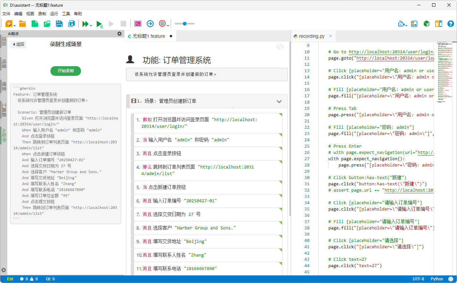Open the 运行 menu

click(x=54, y=14)
